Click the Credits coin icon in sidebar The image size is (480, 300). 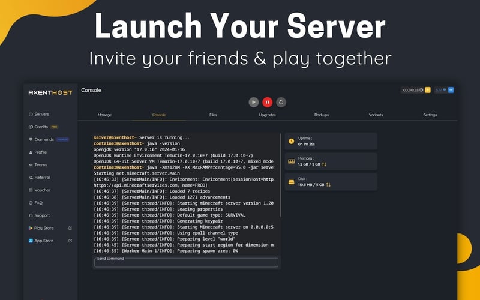click(31, 127)
